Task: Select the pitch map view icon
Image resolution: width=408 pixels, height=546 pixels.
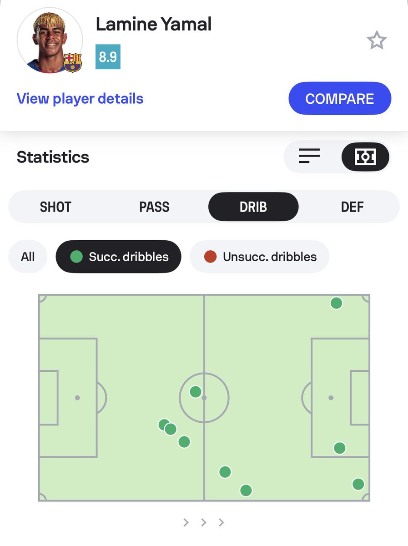Action: (x=365, y=157)
